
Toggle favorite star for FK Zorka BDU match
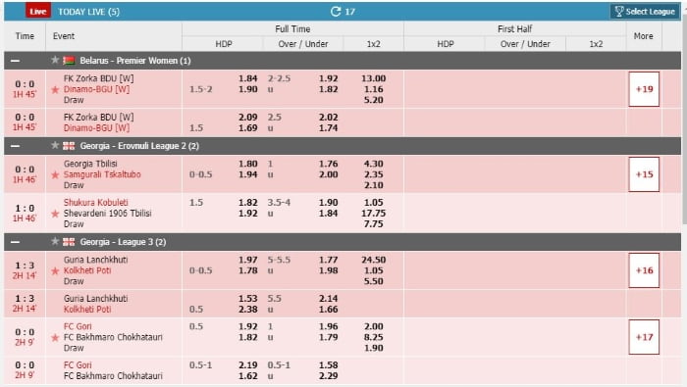[55, 89]
